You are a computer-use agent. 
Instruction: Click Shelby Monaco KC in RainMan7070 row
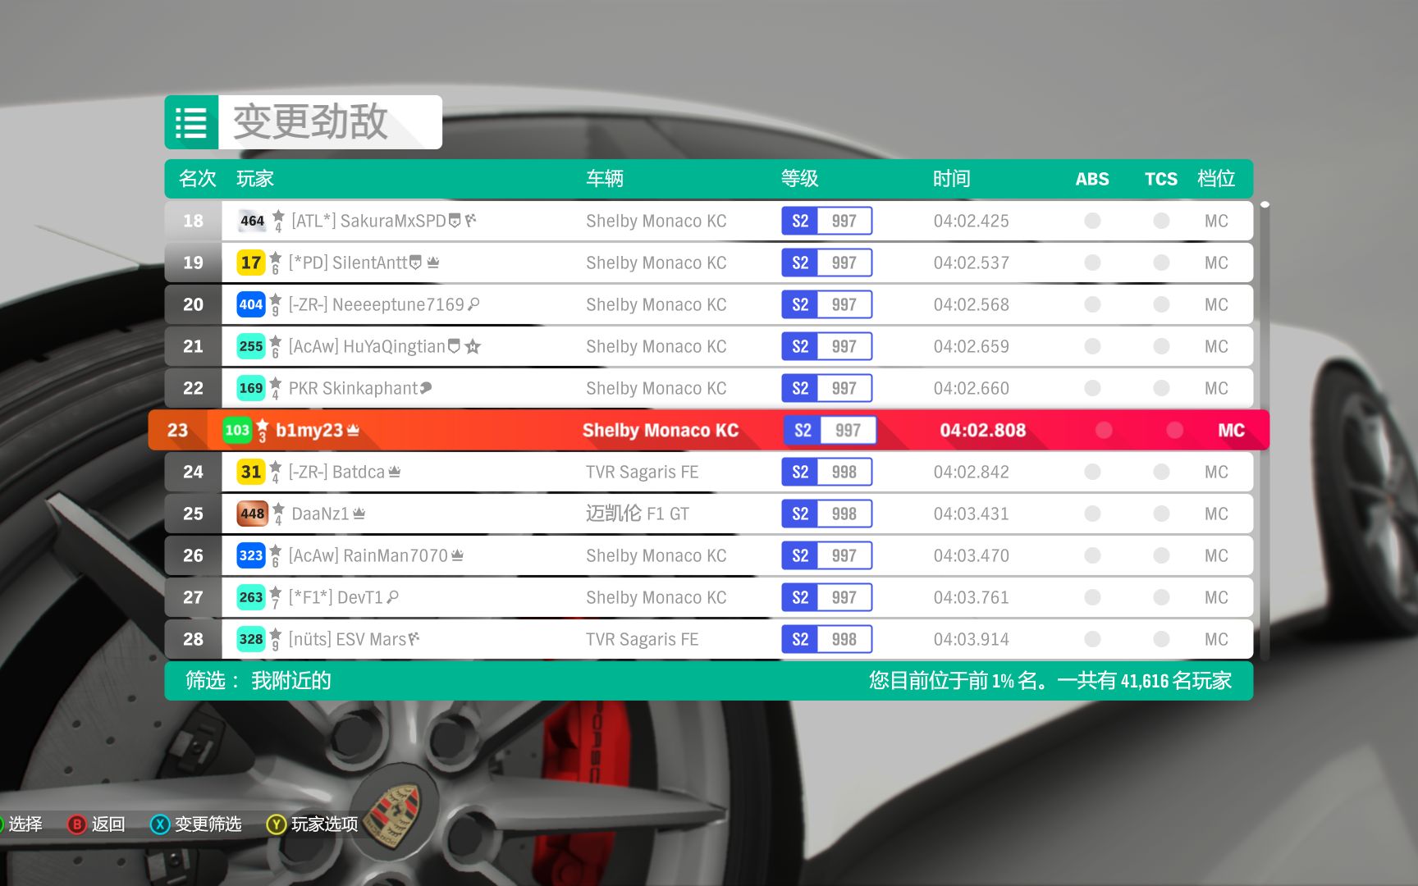(656, 555)
